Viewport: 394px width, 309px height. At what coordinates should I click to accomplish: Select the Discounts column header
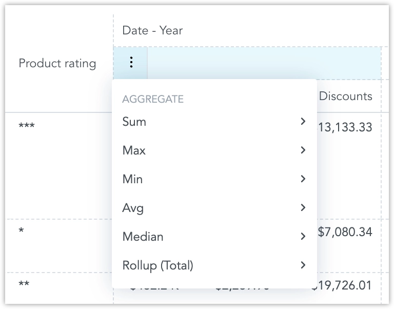tap(345, 96)
